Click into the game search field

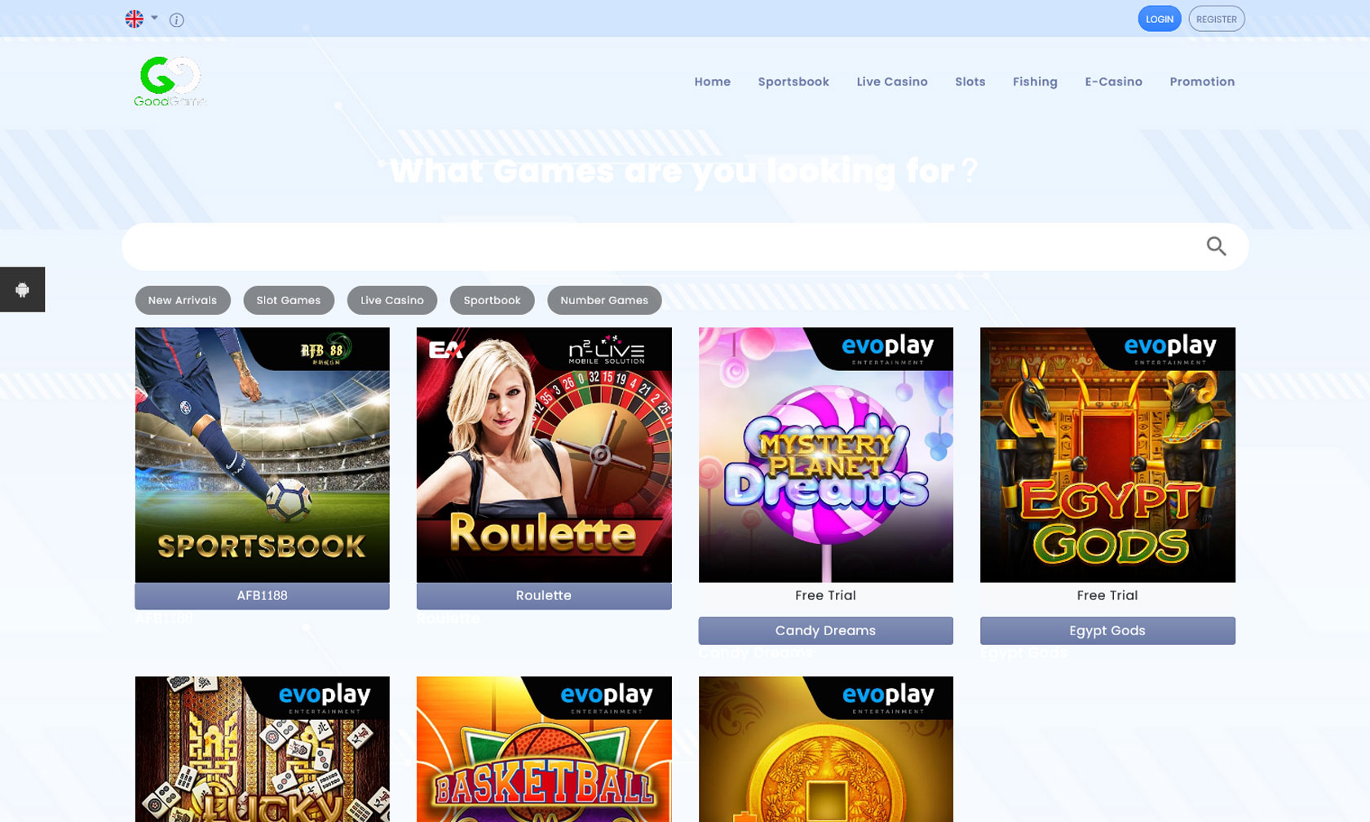click(x=661, y=246)
